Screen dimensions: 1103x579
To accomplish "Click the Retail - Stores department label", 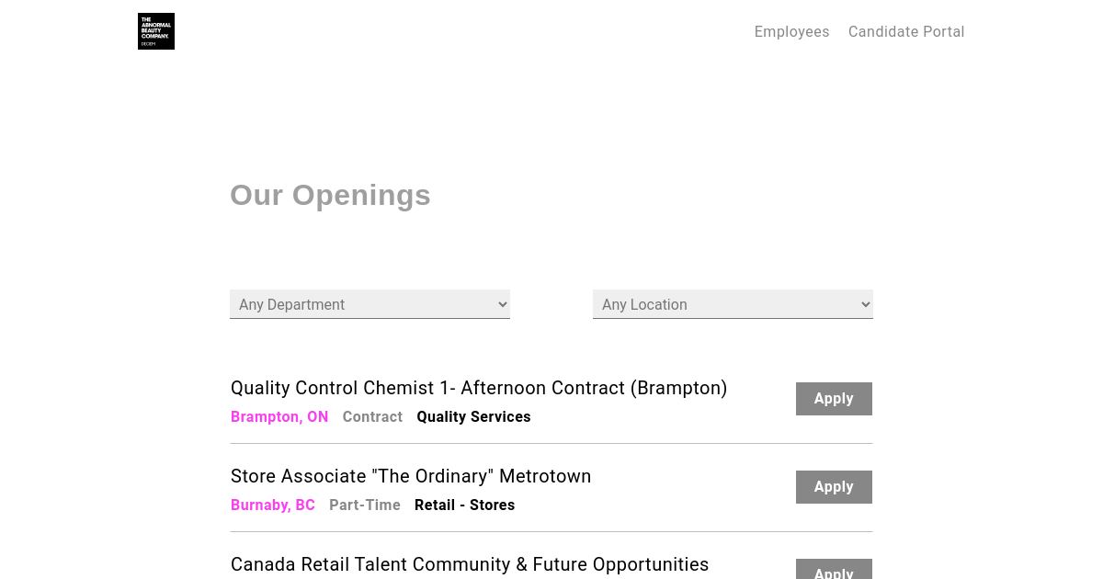I will pos(464,505).
